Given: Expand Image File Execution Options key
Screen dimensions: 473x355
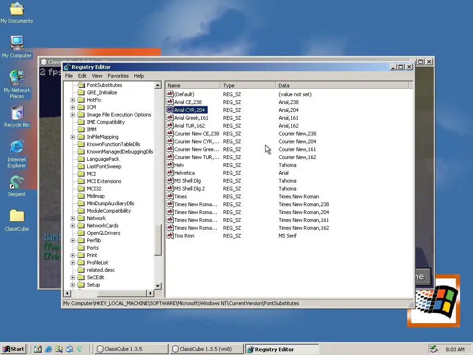Looking at the screenshot, I should coord(73,115).
